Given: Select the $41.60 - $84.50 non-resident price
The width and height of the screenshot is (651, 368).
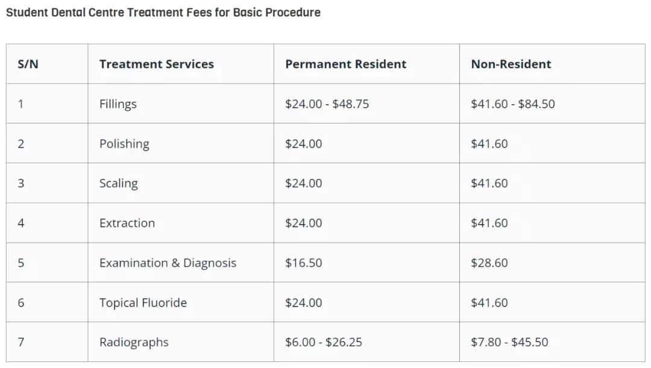Looking at the screenshot, I should point(513,104).
